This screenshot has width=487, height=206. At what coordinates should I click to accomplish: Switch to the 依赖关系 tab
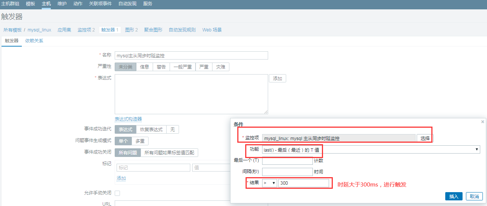(x=34, y=41)
